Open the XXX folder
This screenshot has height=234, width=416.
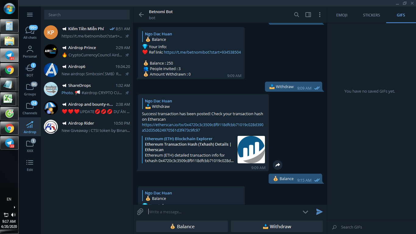(30, 146)
